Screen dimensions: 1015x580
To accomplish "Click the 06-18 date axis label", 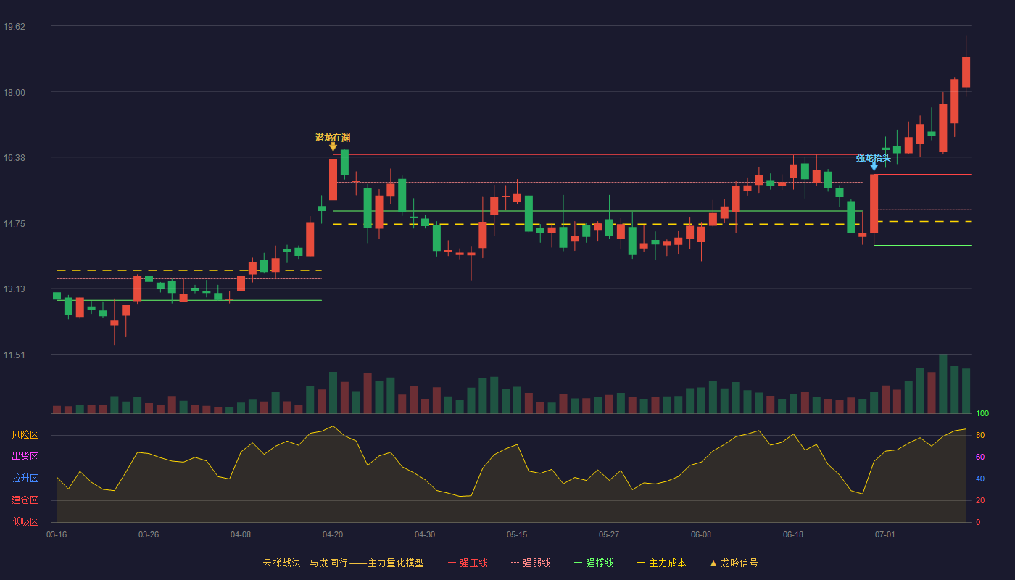I will [793, 534].
